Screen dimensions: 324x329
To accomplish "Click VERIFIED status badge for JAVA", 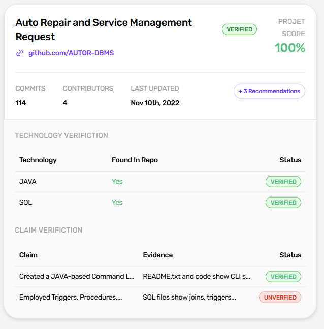I will (x=283, y=181).
